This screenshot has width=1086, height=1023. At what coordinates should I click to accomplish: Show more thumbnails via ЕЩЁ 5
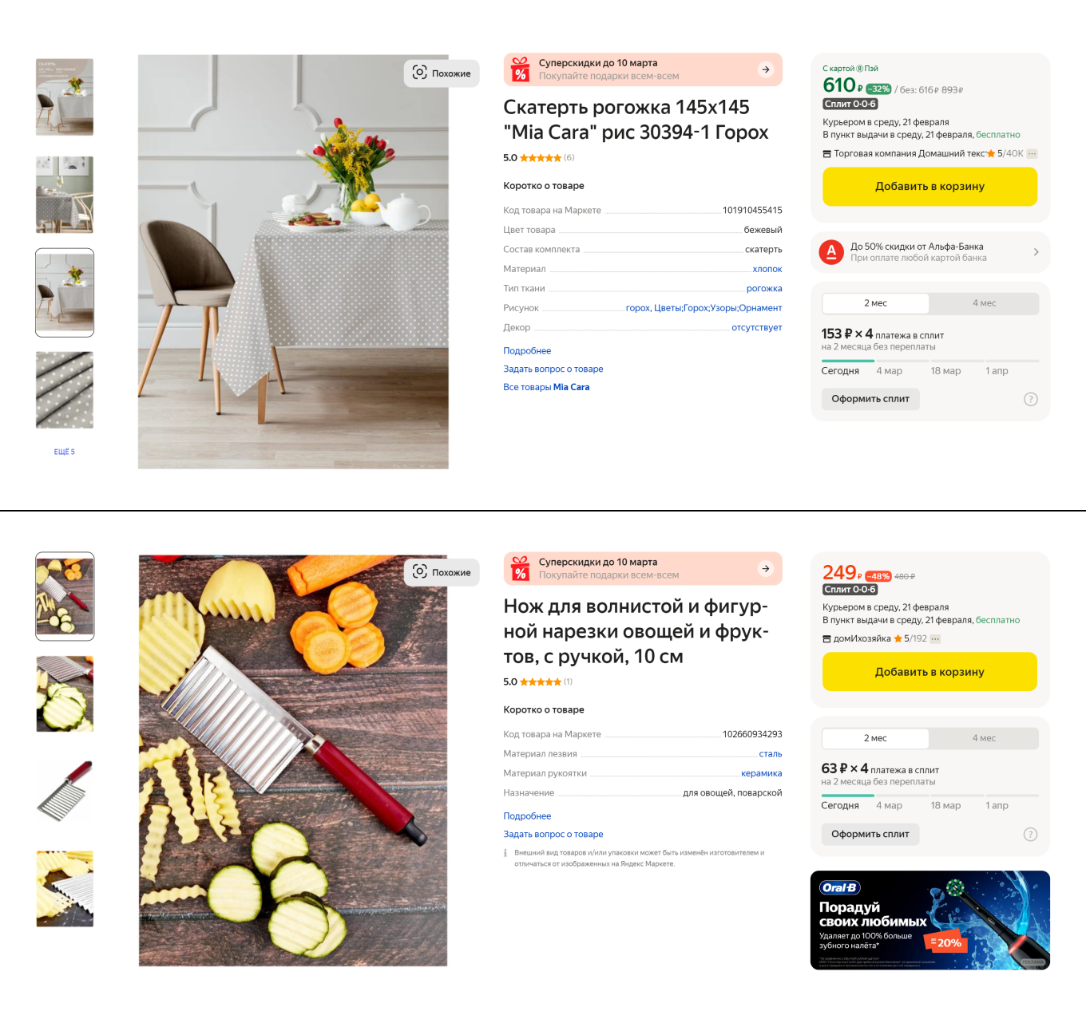click(x=65, y=452)
